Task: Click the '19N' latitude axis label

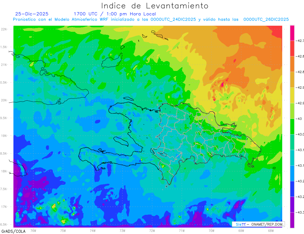Action: coord(4,136)
